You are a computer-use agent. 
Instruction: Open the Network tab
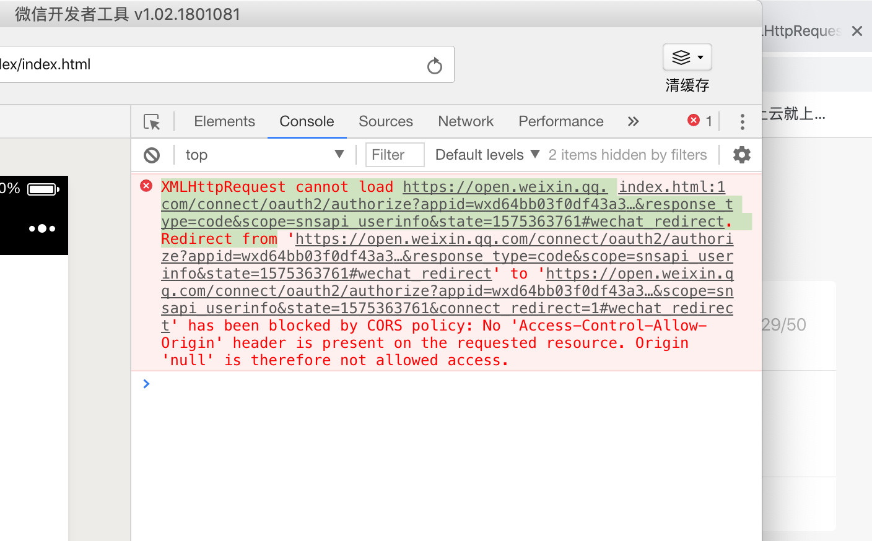pos(466,121)
